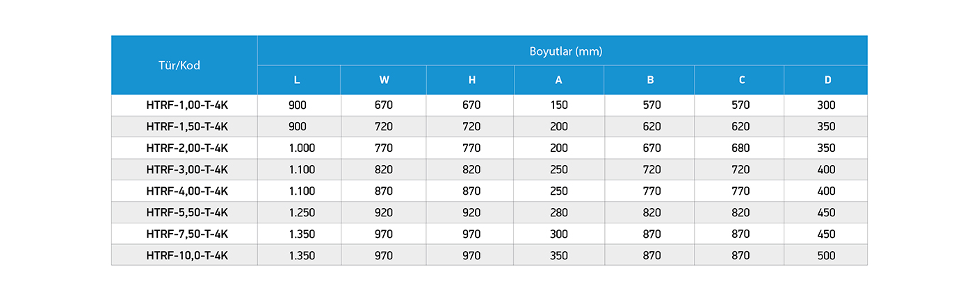Click the 500 value in column D
Viewport: 979px width, 301px height.
click(827, 255)
